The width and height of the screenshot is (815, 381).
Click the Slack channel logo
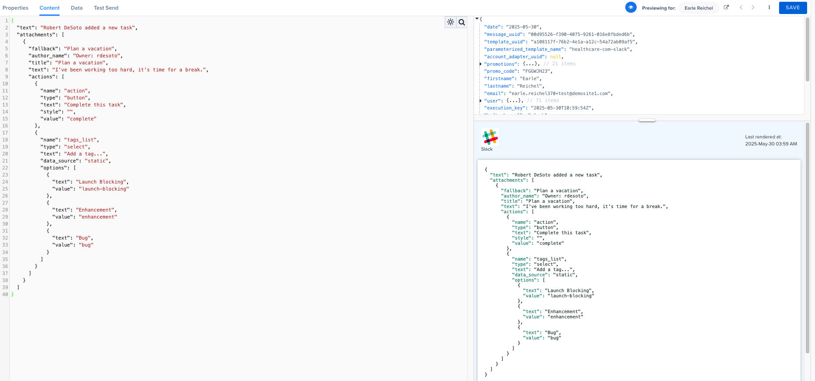(x=490, y=137)
